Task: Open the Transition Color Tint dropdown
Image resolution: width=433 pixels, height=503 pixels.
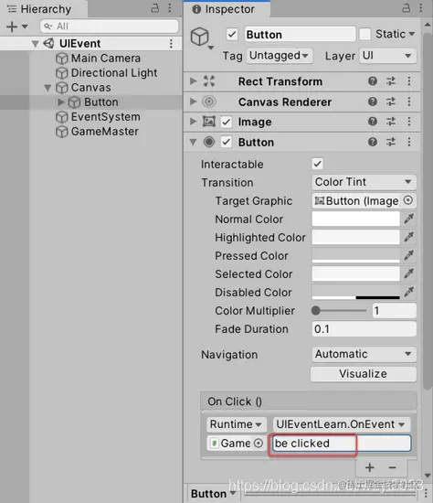Action: (x=364, y=182)
